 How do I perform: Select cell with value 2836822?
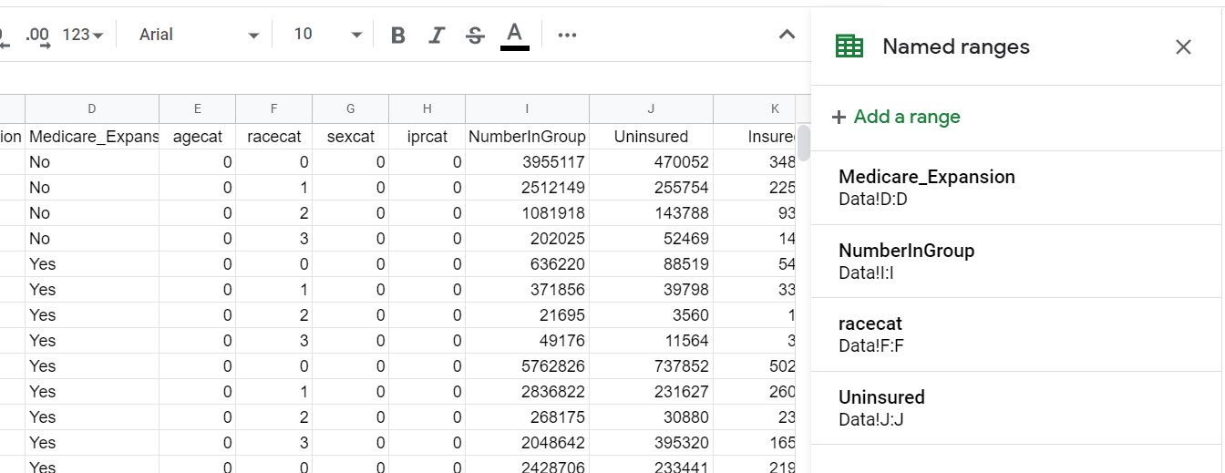[527, 392]
